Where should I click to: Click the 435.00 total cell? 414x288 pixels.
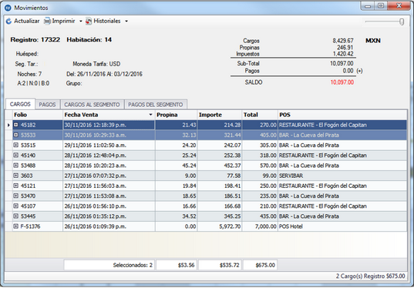click(260, 216)
